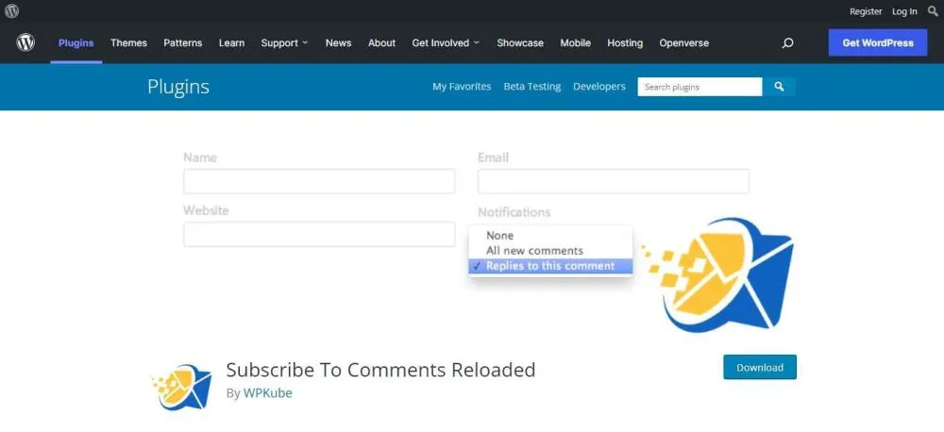Expand the Get Involved dropdown menu
Viewport: 944px width, 432px height.
[446, 43]
